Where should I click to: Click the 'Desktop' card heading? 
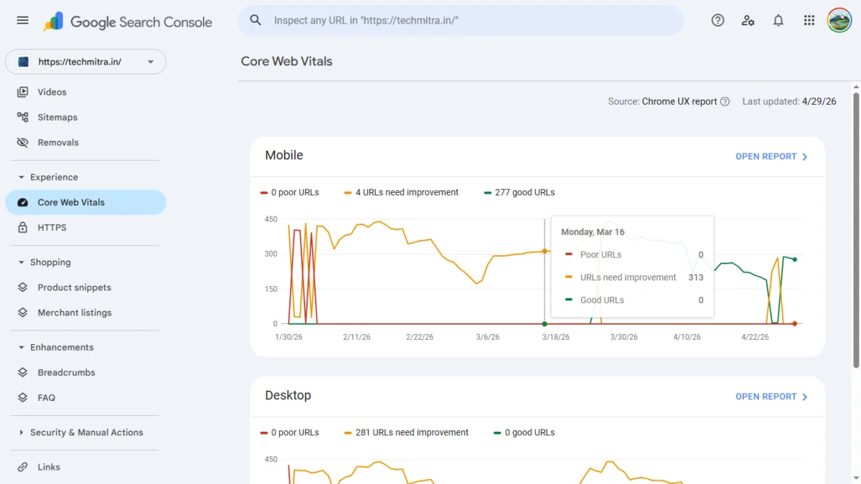click(288, 395)
